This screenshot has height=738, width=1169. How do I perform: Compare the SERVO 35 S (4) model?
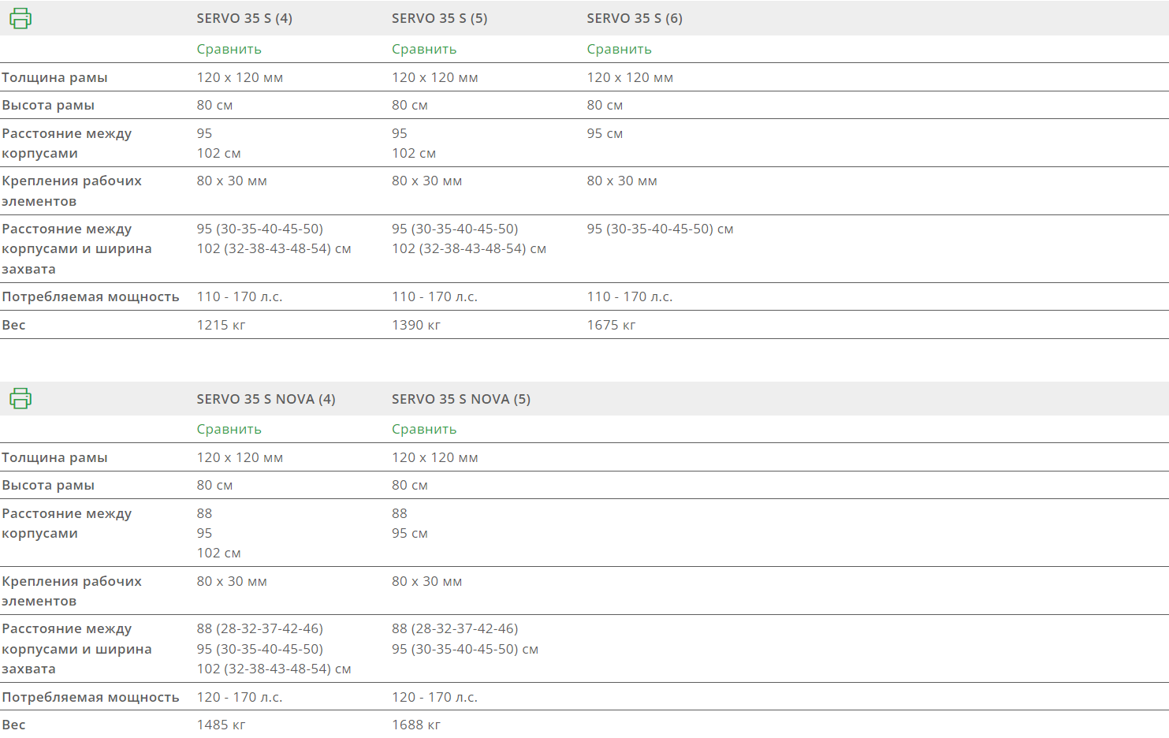click(229, 49)
